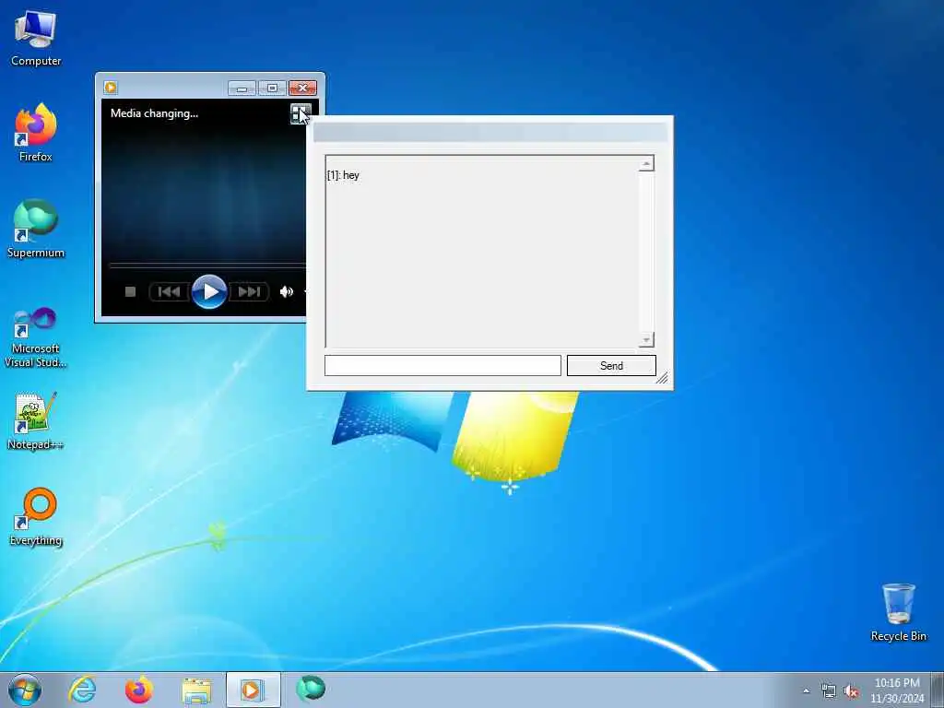Launch Firefox from the desktop shortcut
This screenshot has width=944, height=708.
coord(36,133)
